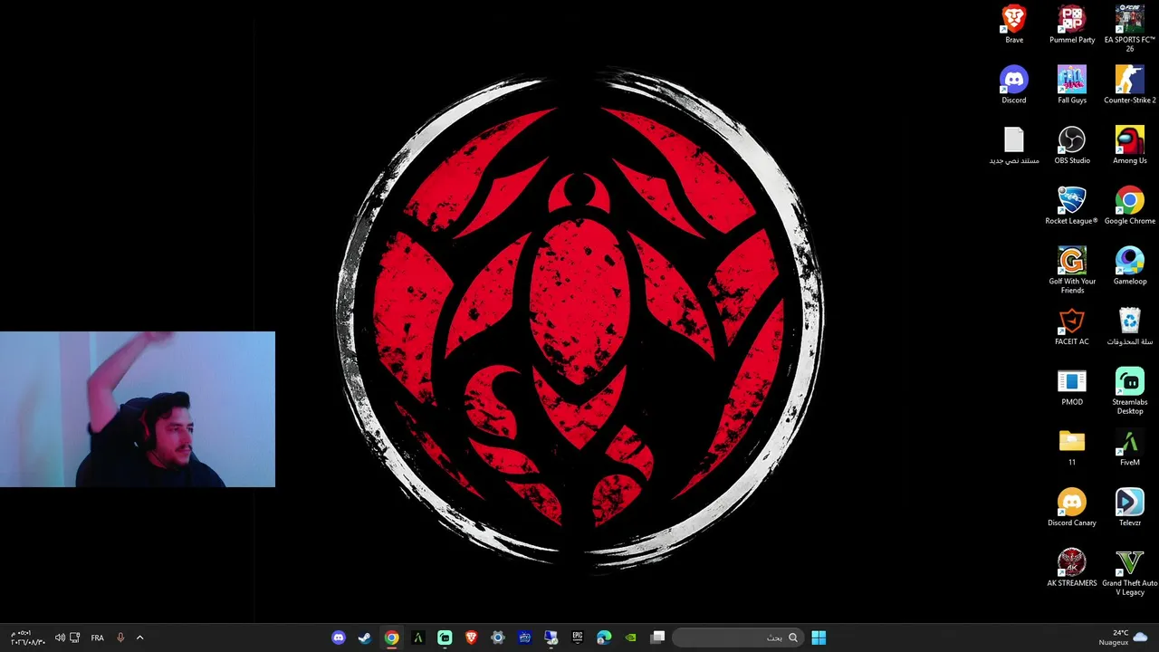Open Task View in the taskbar
This screenshot has height=652, width=1159.
658,638
